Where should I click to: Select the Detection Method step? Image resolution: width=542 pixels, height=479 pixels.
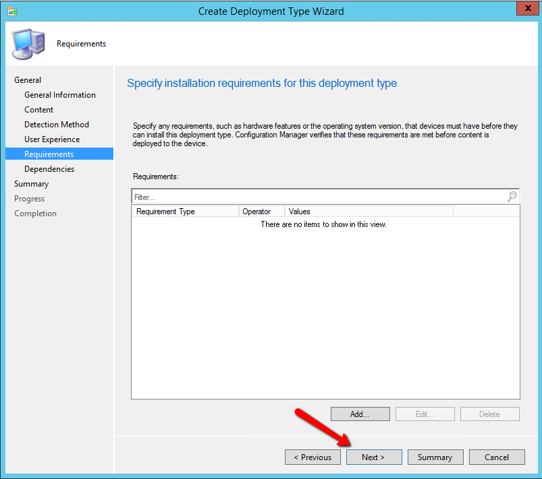point(57,125)
